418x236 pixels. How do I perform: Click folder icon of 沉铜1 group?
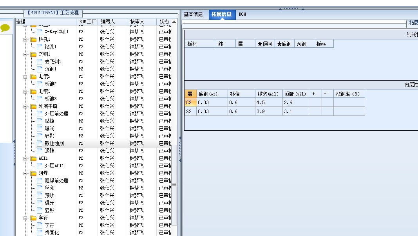tap(33, 54)
